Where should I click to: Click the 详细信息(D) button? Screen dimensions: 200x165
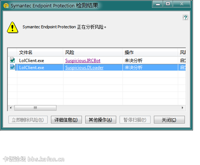pyautogui.click(x=66, y=120)
